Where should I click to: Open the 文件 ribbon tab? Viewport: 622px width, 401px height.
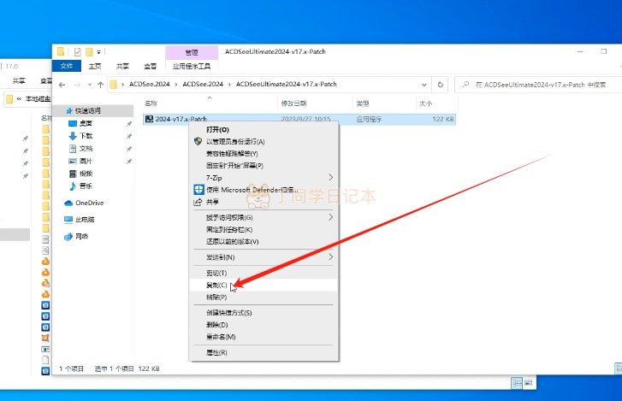click(x=67, y=66)
